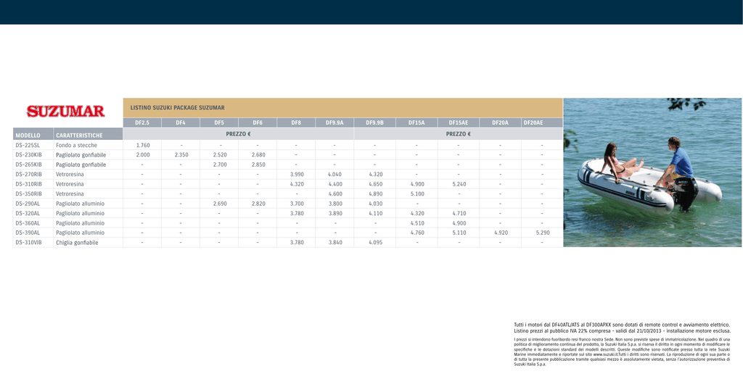Click the 4.400 price cell

click(334, 184)
